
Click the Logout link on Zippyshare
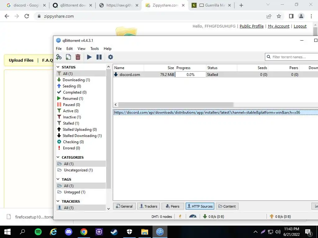pyautogui.click(x=300, y=26)
